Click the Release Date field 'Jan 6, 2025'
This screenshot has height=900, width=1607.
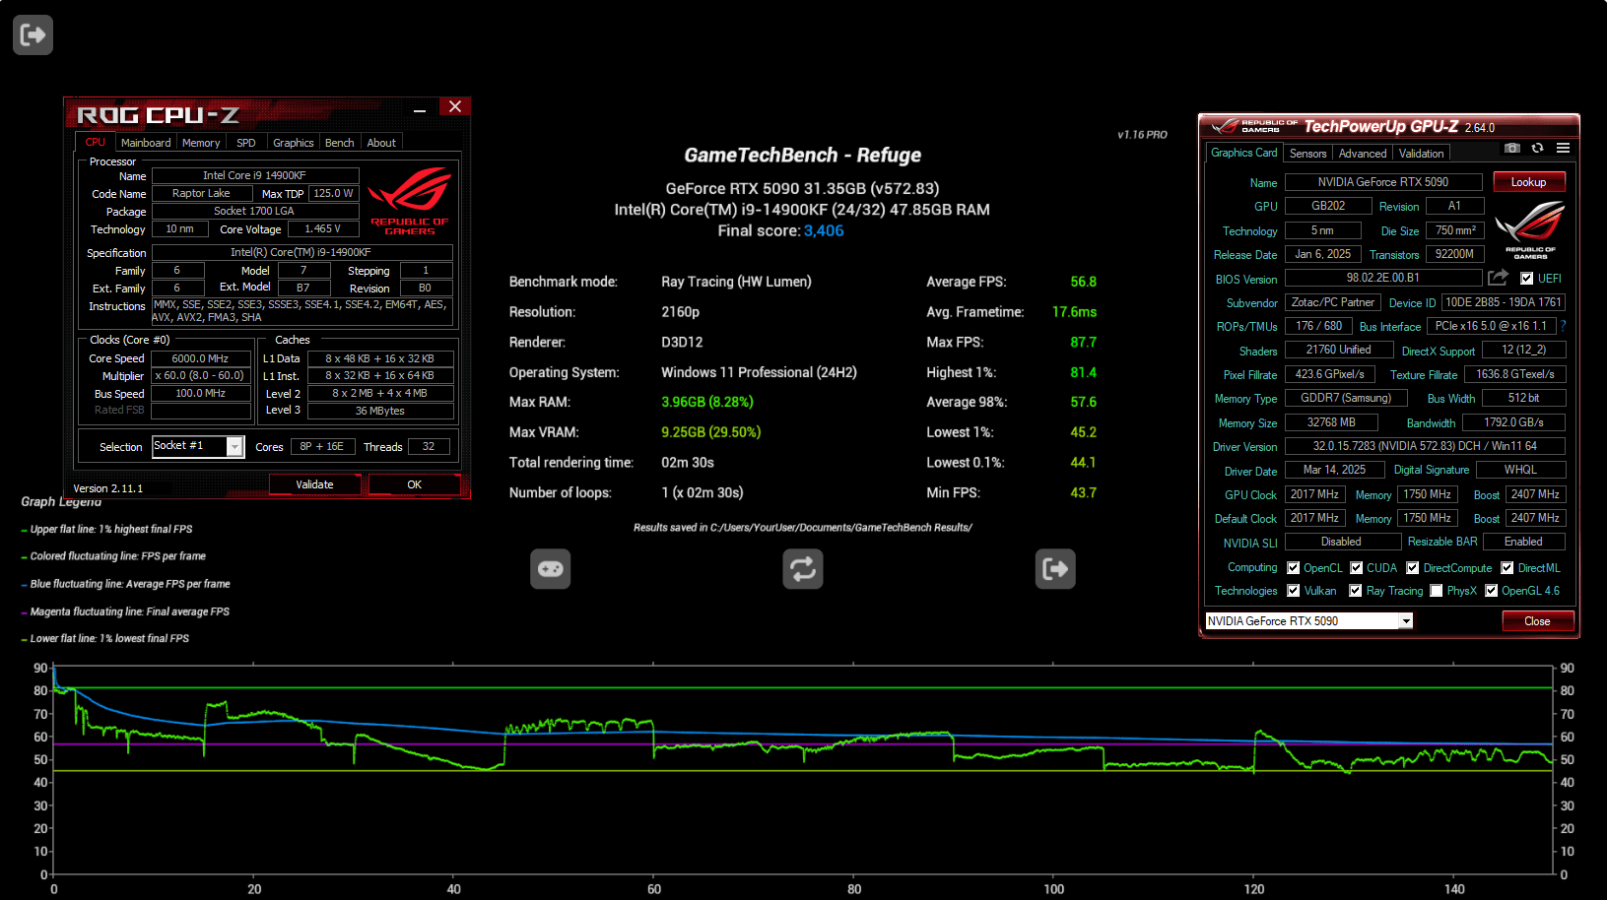1322,254
